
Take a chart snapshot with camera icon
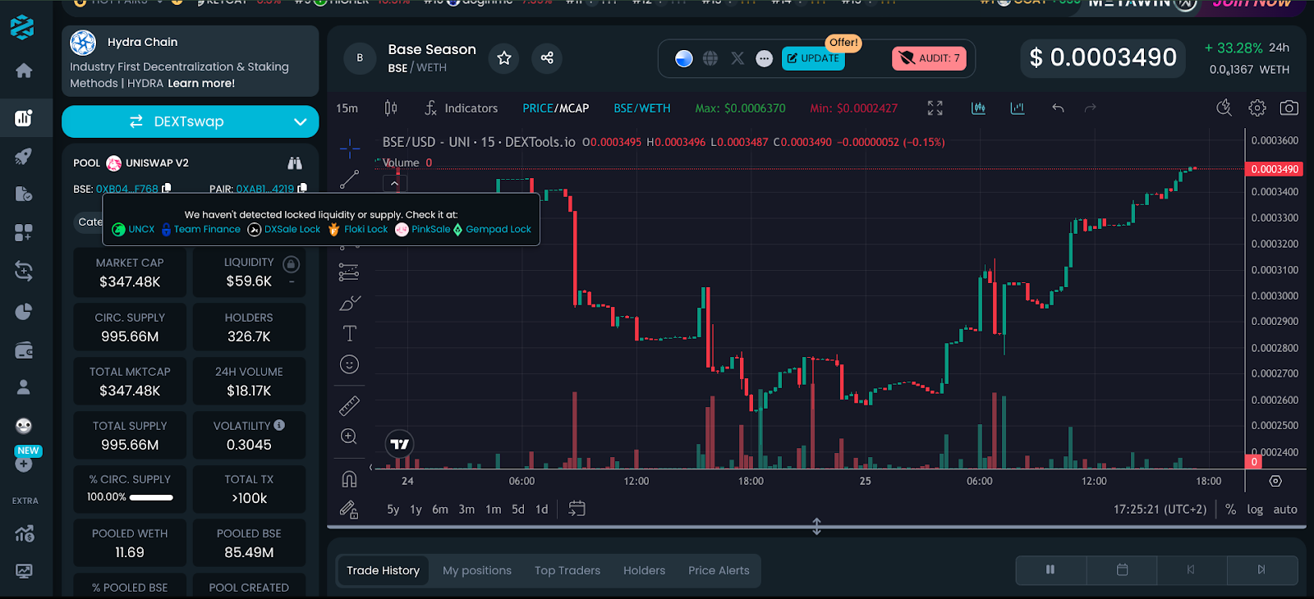[1289, 107]
